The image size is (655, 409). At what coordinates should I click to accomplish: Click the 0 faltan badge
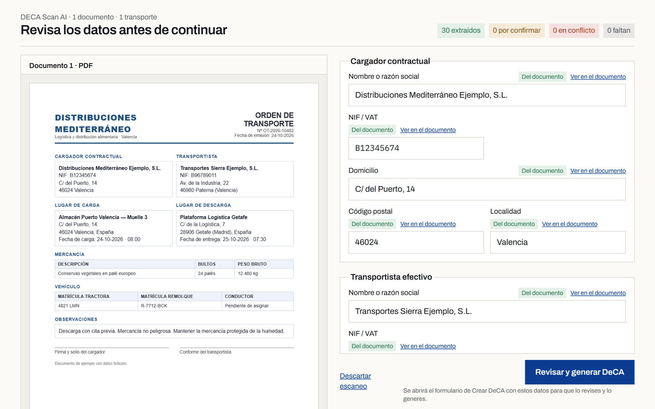(x=619, y=30)
